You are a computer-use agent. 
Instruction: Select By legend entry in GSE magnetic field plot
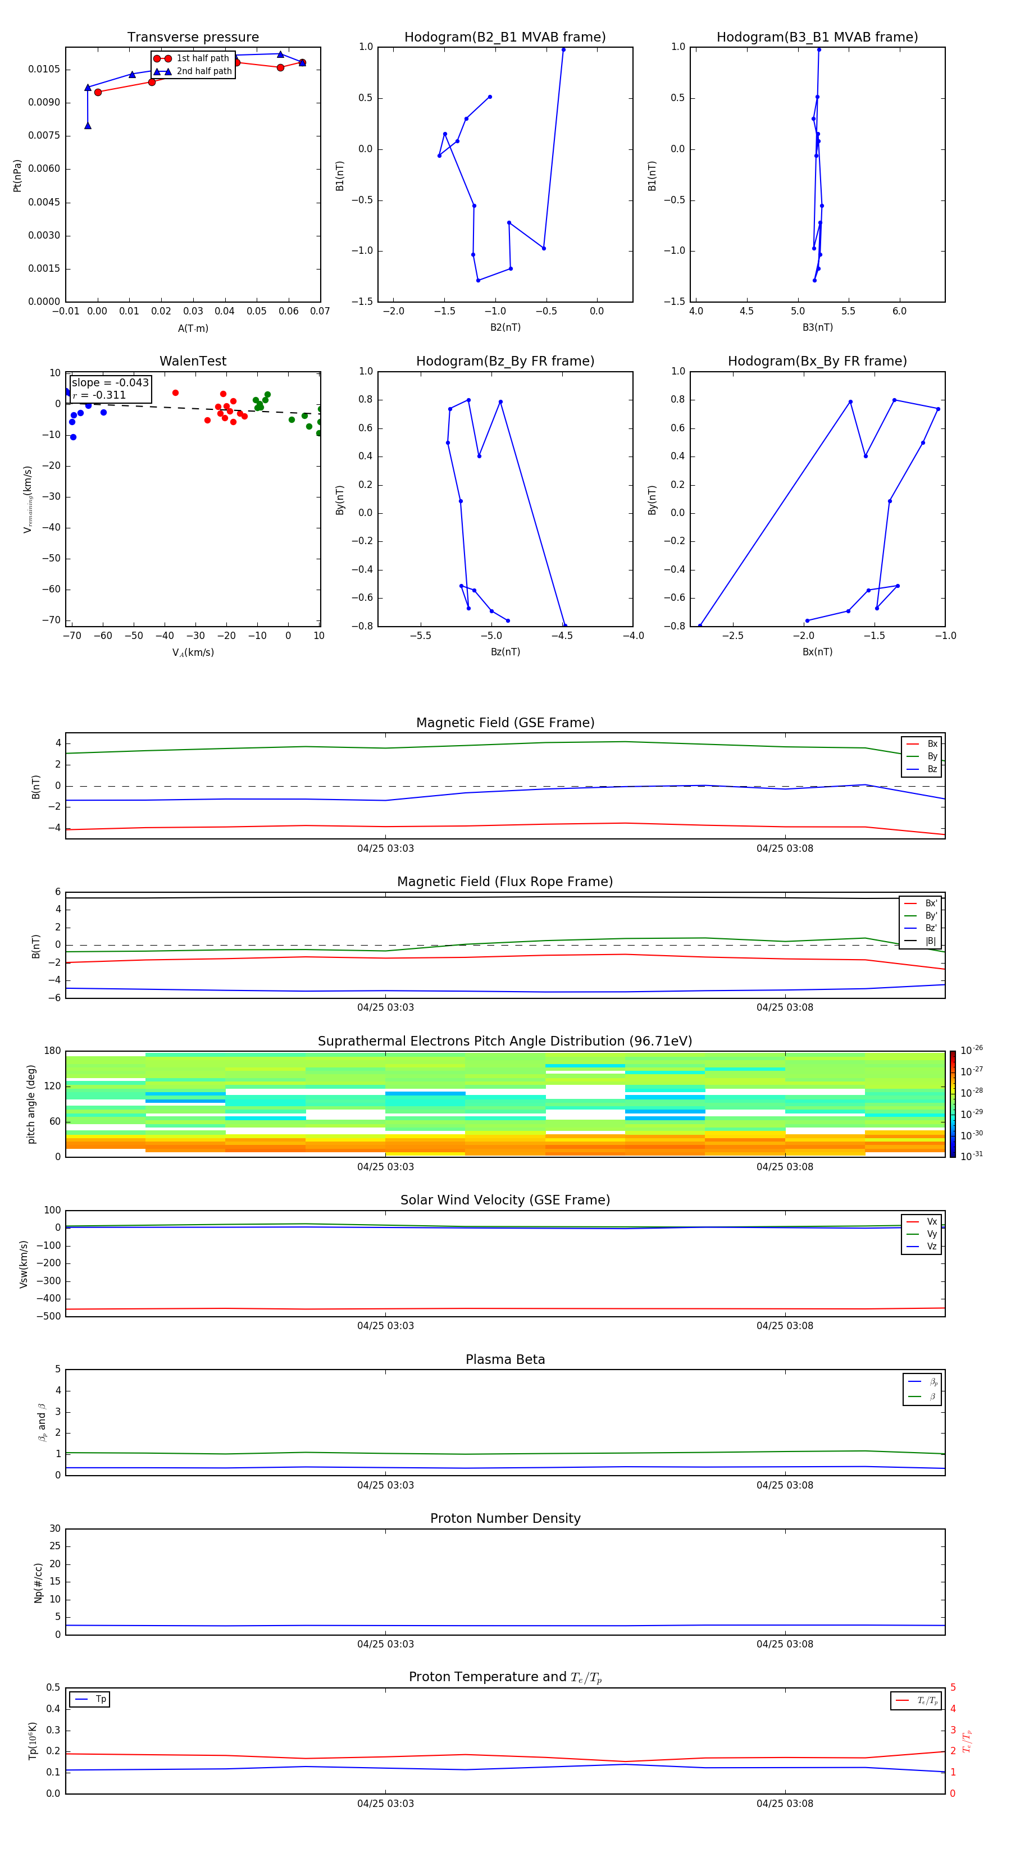point(922,756)
